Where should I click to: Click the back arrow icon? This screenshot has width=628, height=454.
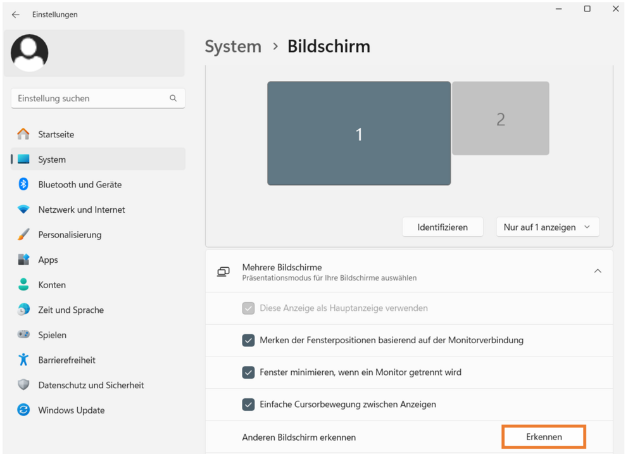(16, 15)
